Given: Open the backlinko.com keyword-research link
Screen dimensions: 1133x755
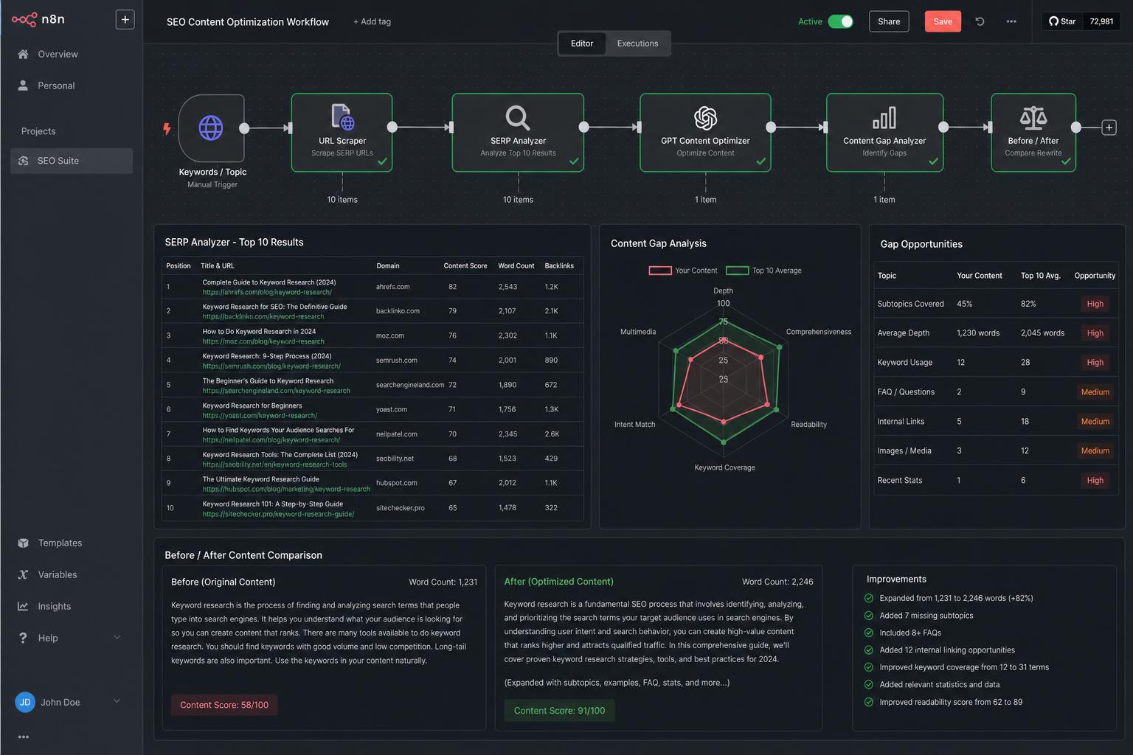Looking at the screenshot, I should click(263, 316).
